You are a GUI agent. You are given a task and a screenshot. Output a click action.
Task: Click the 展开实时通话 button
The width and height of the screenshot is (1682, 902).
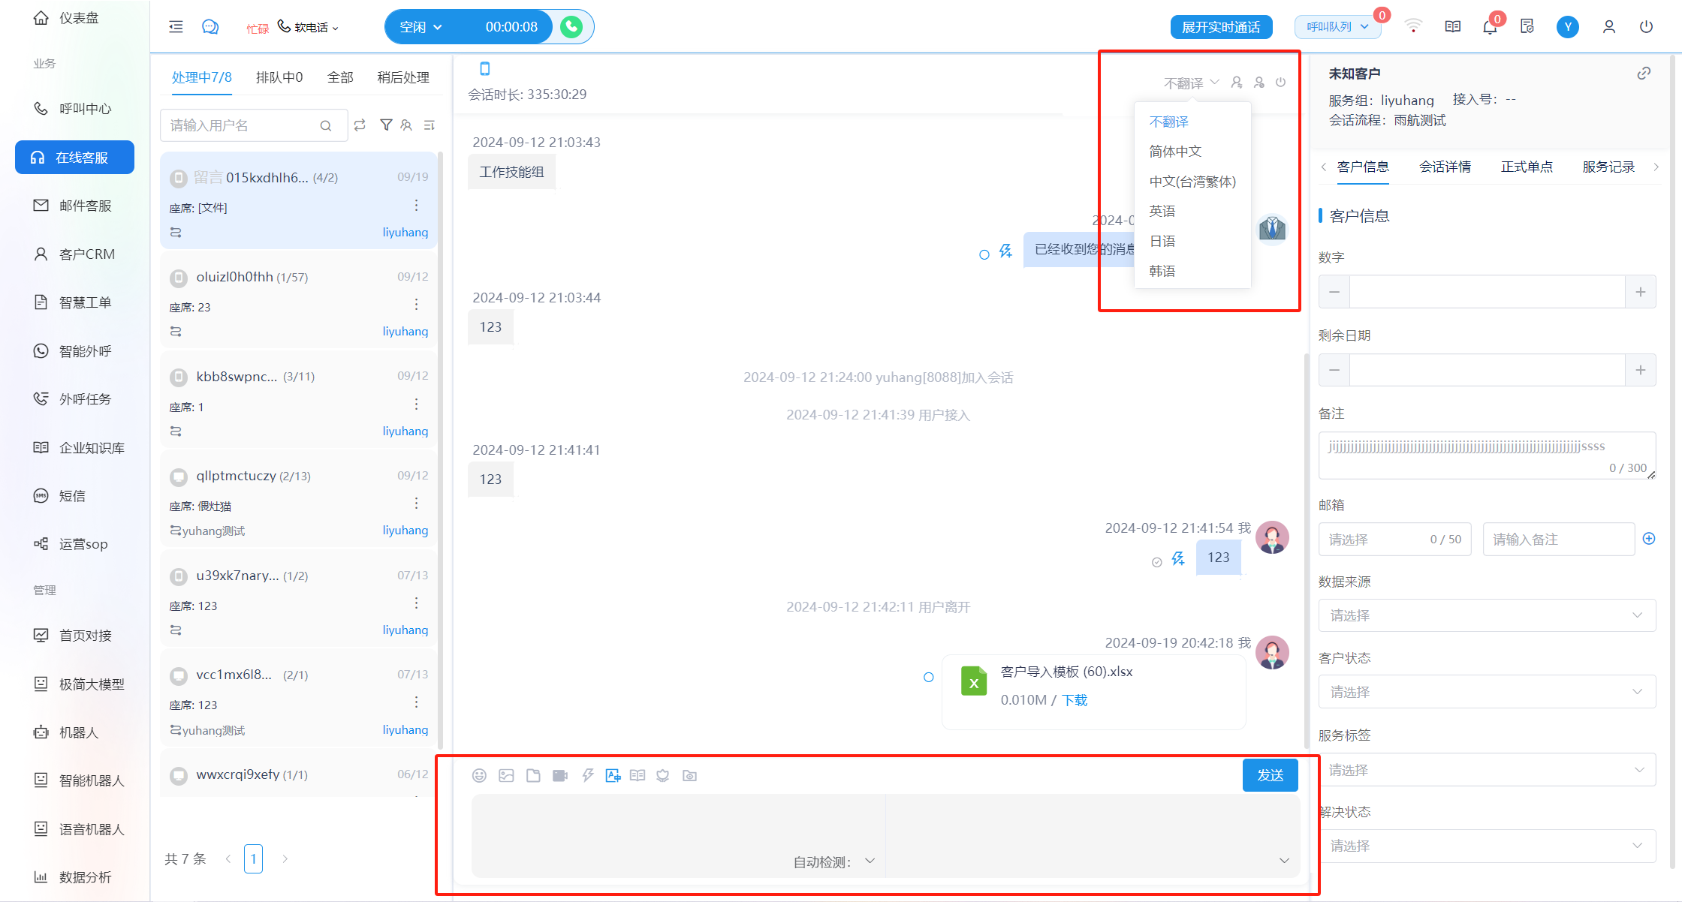[x=1221, y=27]
